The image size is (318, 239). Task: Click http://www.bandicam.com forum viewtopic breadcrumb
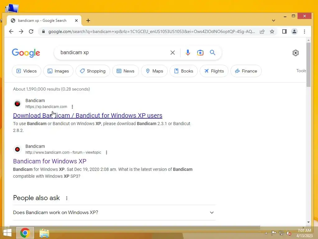click(63, 152)
